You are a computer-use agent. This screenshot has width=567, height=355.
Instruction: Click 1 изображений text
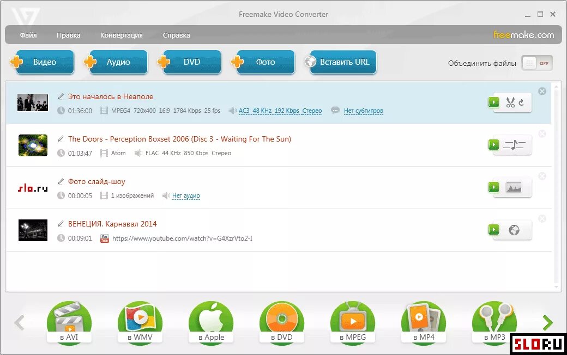[x=132, y=195]
